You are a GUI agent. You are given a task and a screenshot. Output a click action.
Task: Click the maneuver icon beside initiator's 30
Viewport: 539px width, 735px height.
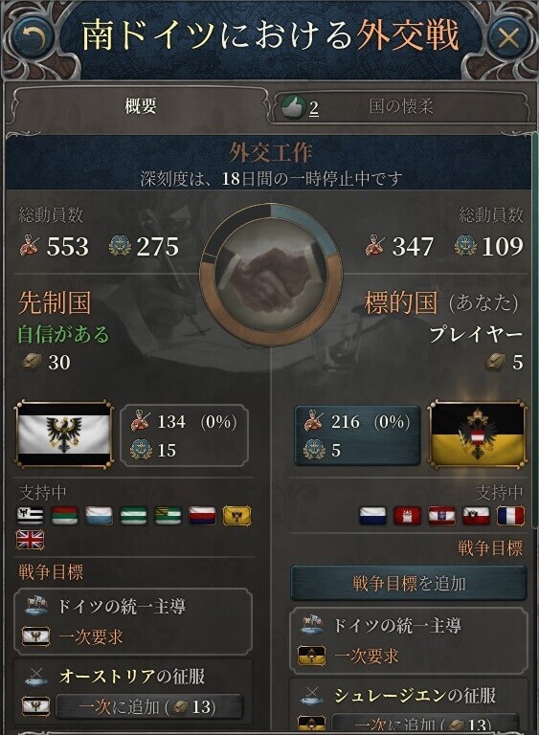coord(32,362)
